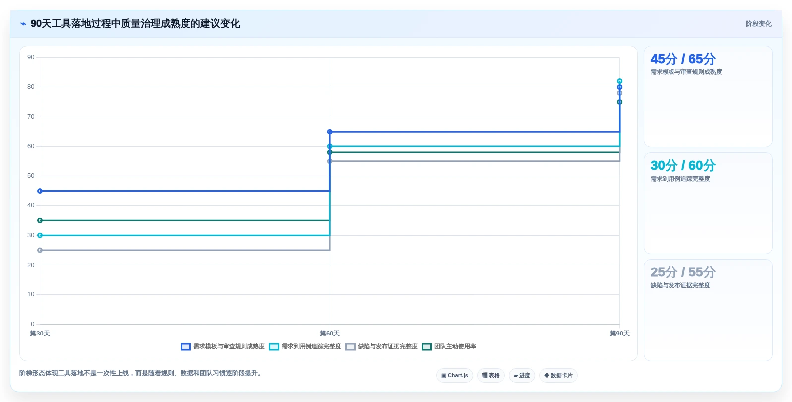Click the blue data point at 65 on 第60天
The width and height of the screenshot is (792, 402).
coord(330,132)
